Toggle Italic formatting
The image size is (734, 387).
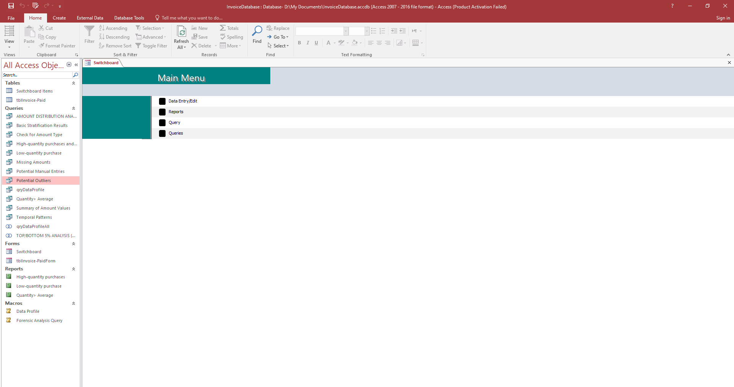(x=308, y=43)
